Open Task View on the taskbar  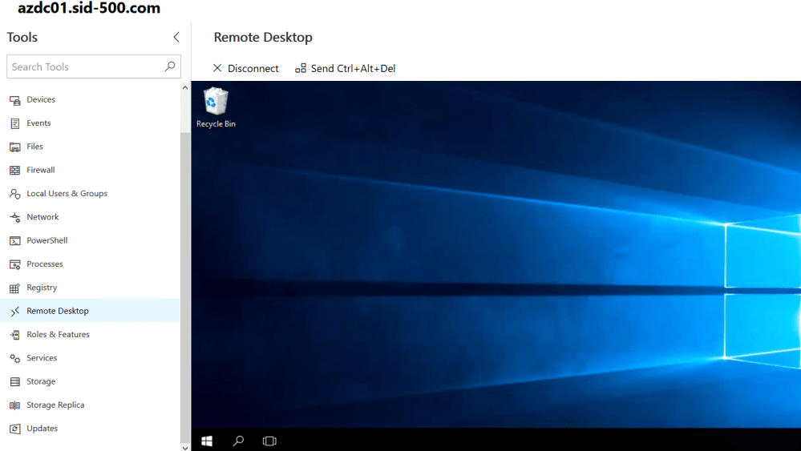(x=269, y=441)
